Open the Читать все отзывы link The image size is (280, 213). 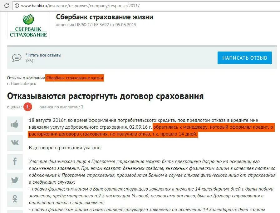[x=44, y=55]
